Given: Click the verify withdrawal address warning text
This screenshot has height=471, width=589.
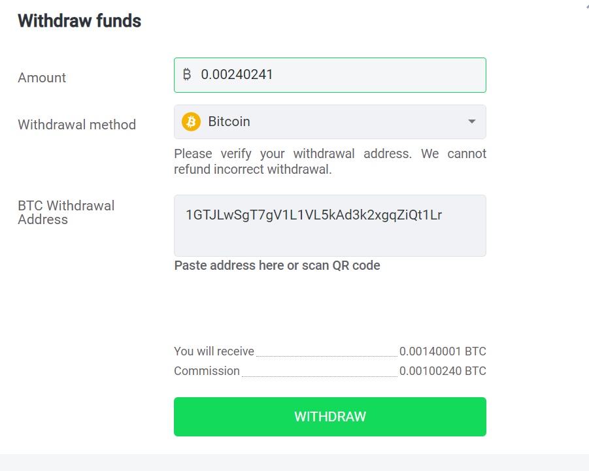Looking at the screenshot, I should 330,161.
